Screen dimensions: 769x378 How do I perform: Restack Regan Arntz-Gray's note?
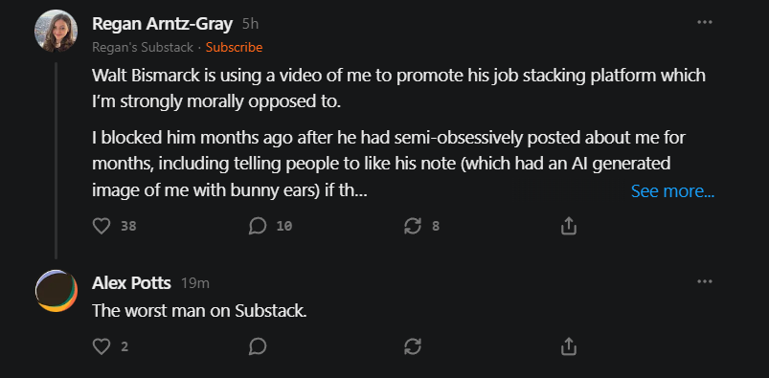pyautogui.click(x=413, y=226)
